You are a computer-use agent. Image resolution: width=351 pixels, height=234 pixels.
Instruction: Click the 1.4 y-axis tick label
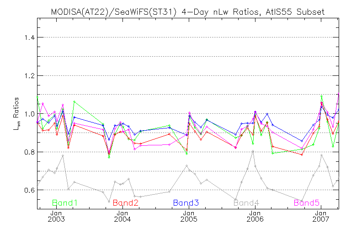[x=29, y=37]
